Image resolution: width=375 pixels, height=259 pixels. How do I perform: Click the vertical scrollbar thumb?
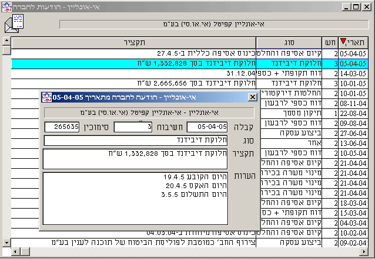[x=6, y=50]
